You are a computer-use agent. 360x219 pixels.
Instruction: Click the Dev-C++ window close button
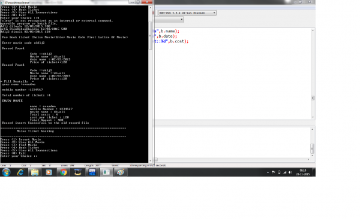[310, 2]
